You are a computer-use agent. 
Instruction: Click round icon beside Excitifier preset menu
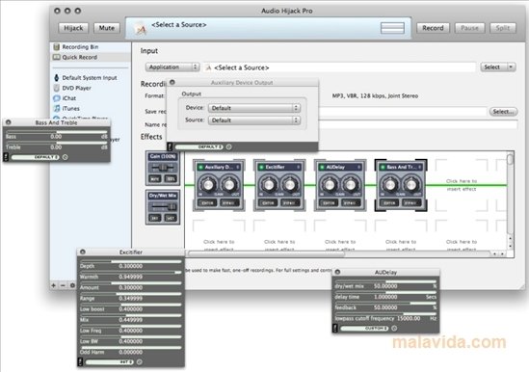pos(140,361)
